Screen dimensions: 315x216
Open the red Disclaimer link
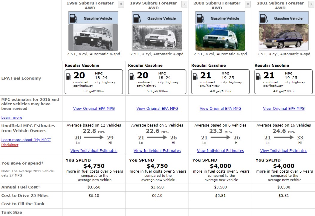[x=10, y=145]
